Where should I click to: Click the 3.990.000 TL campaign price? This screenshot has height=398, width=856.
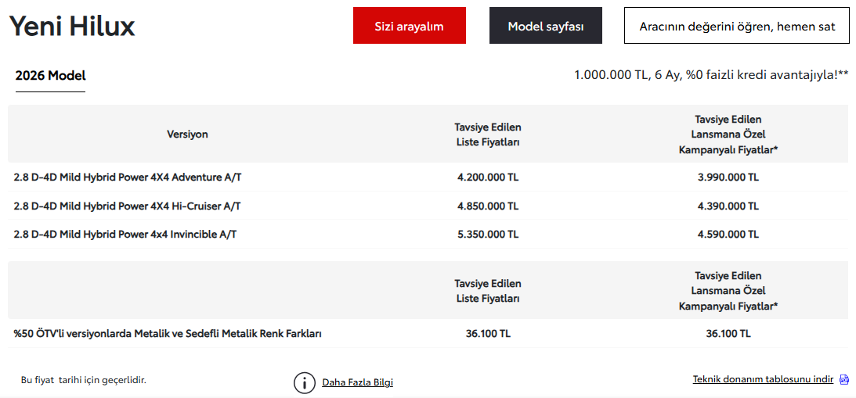(x=728, y=177)
